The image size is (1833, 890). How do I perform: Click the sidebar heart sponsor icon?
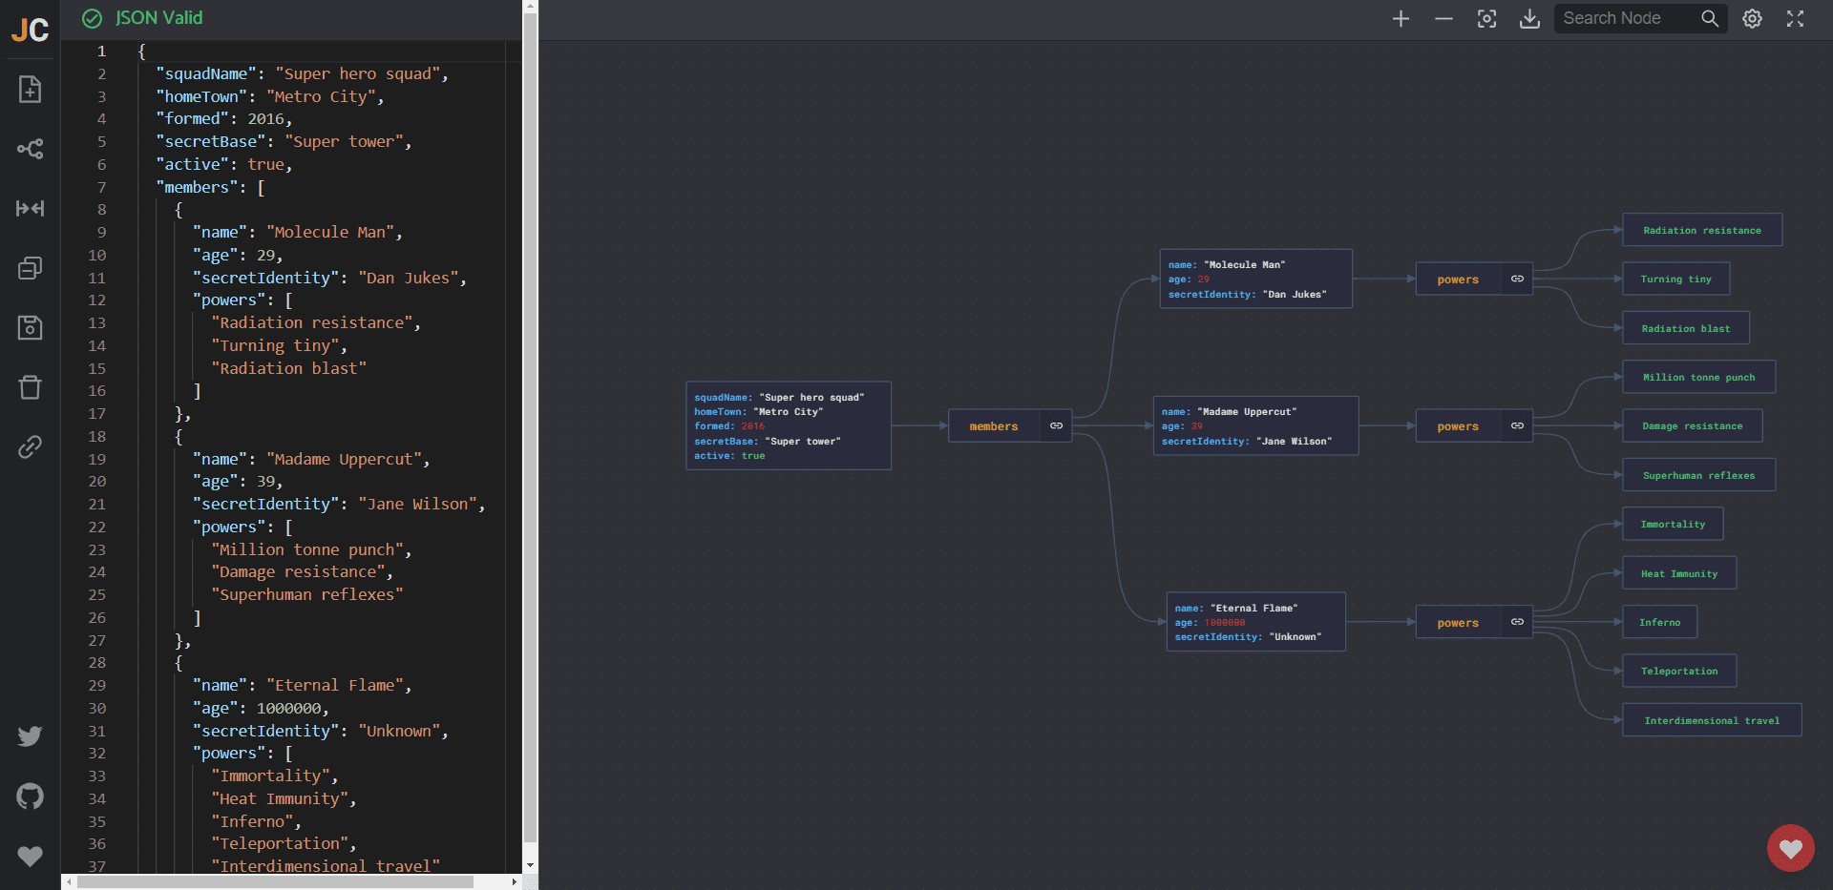tap(30, 856)
